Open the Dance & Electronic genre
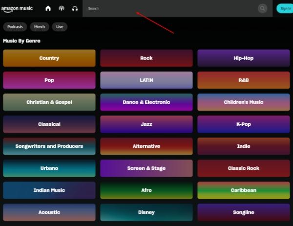The image size is (293, 226). click(146, 102)
